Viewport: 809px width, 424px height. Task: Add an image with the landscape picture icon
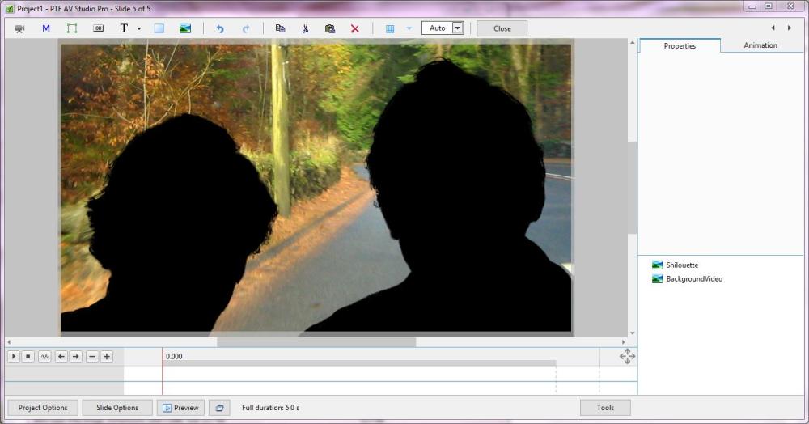click(x=185, y=28)
